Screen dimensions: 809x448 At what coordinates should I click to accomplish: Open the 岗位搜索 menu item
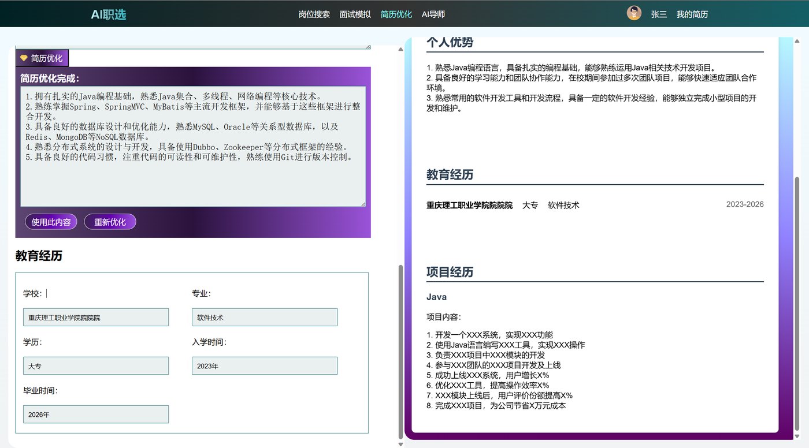(x=314, y=14)
